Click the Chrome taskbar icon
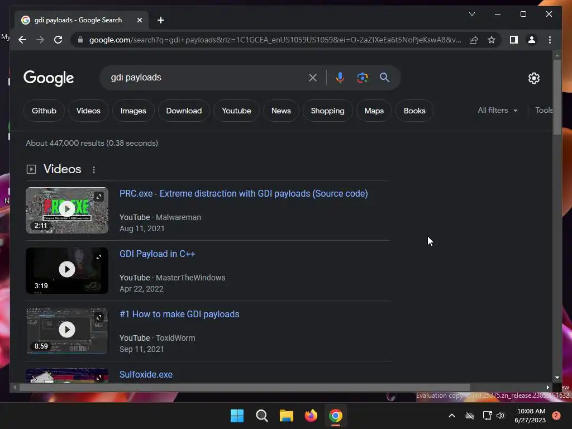 pos(336,416)
